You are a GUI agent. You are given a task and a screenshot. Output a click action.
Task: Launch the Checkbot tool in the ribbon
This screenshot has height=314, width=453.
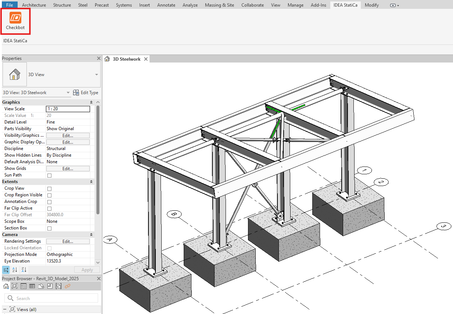[15, 21]
